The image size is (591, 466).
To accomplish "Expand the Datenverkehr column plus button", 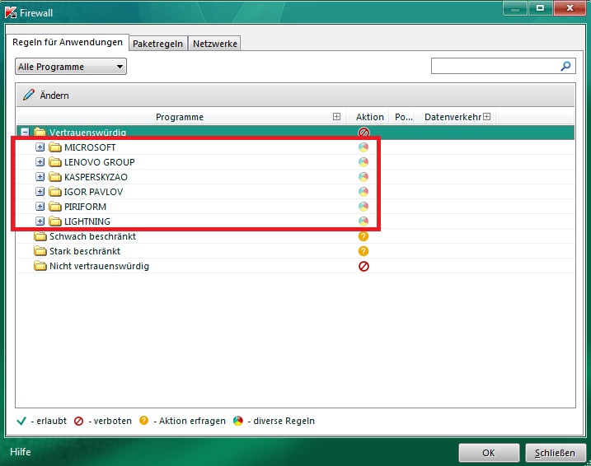I will pyautogui.click(x=486, y=117).
